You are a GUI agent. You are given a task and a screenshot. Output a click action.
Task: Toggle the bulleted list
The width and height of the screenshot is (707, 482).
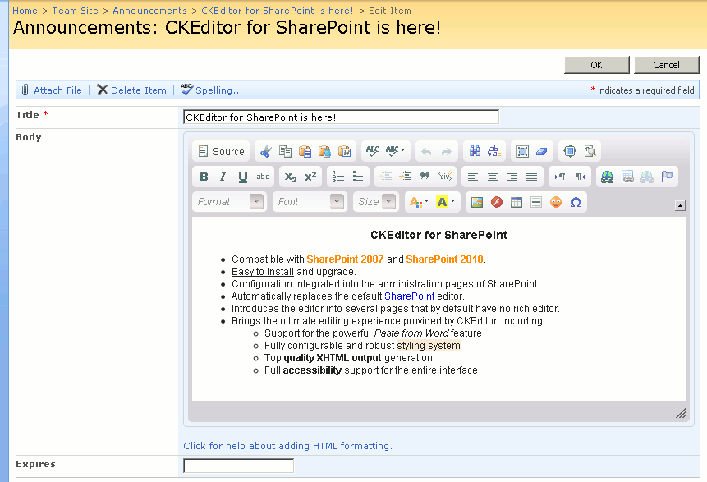pyautogui.click(x=358, y=177)
